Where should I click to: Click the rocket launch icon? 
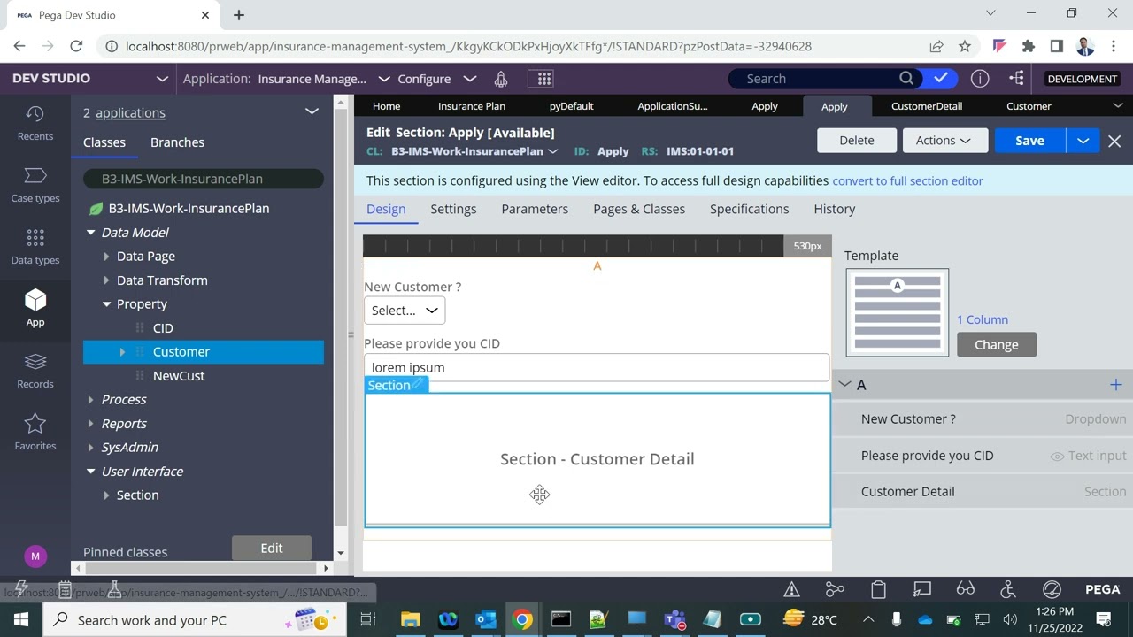tap(501, 79)
